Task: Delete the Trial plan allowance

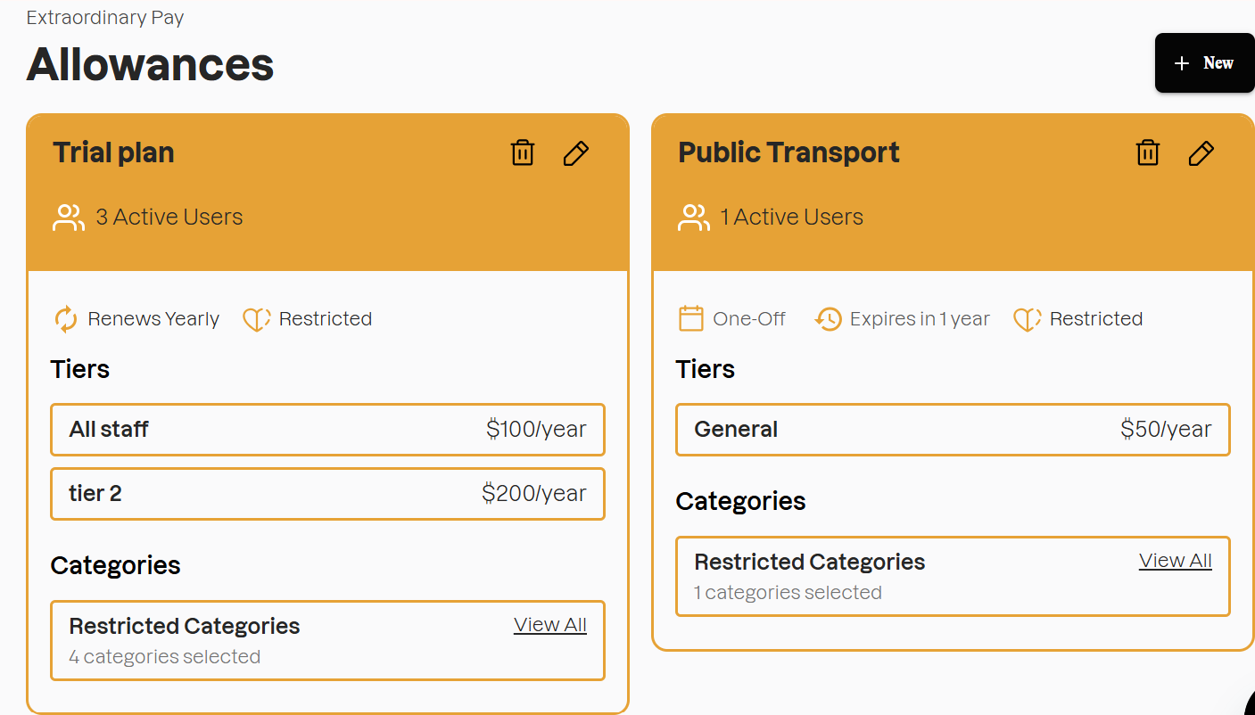Action: 523,153
